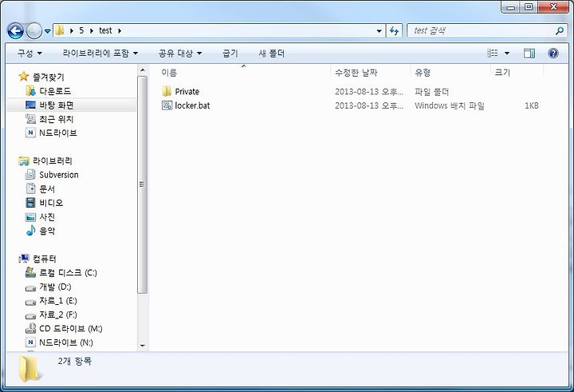Open the 구성 menu
574x392 pixels.
[x=29, y=53]
